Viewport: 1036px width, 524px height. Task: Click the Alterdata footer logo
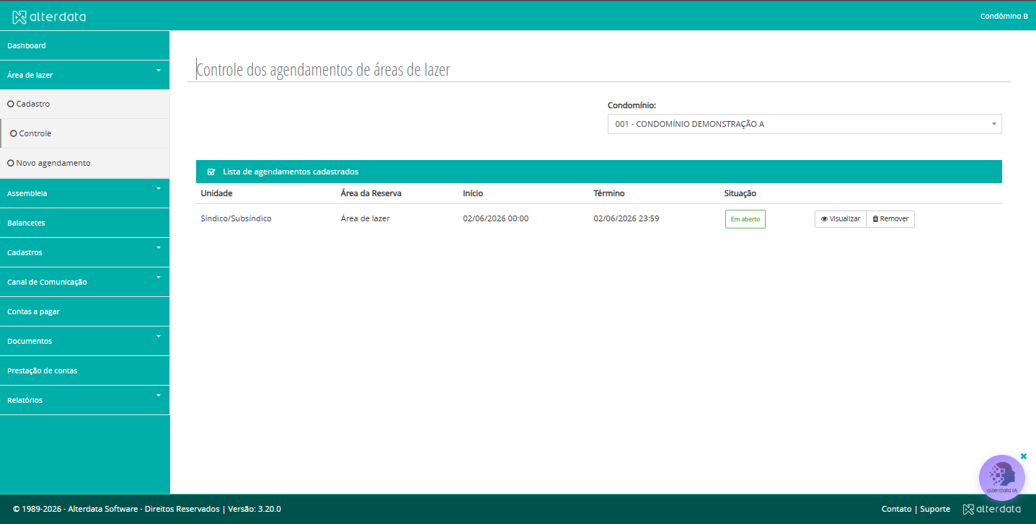(x=991, y=509)
